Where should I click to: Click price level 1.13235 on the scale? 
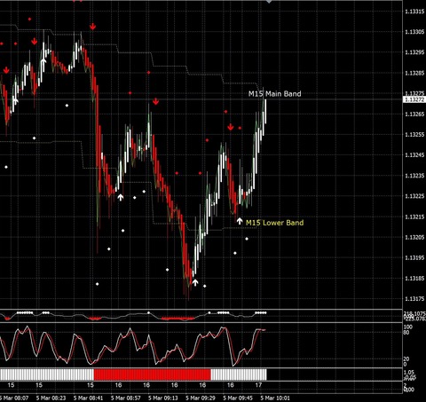click(x=414, y=176)
